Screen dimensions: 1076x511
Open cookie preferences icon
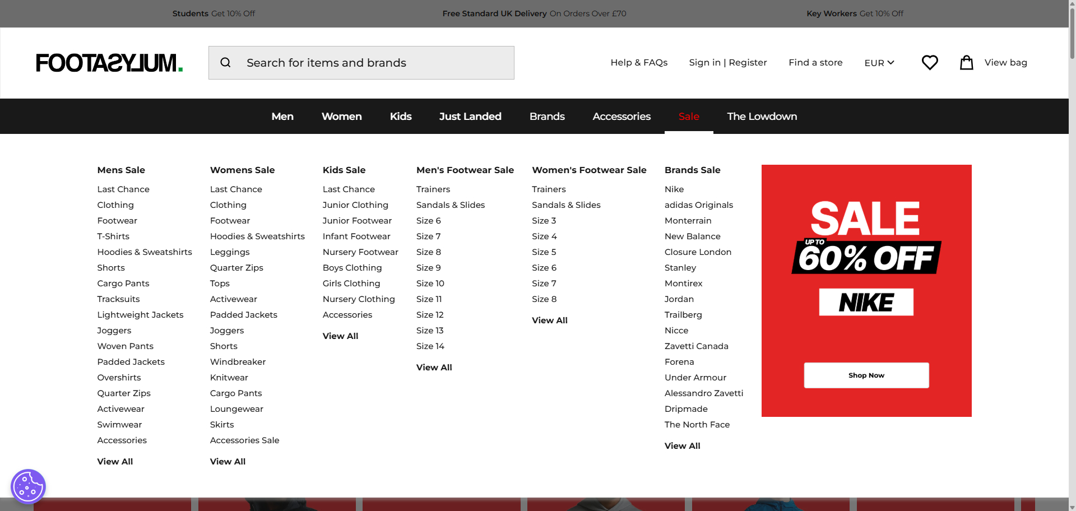click(28, 486)
